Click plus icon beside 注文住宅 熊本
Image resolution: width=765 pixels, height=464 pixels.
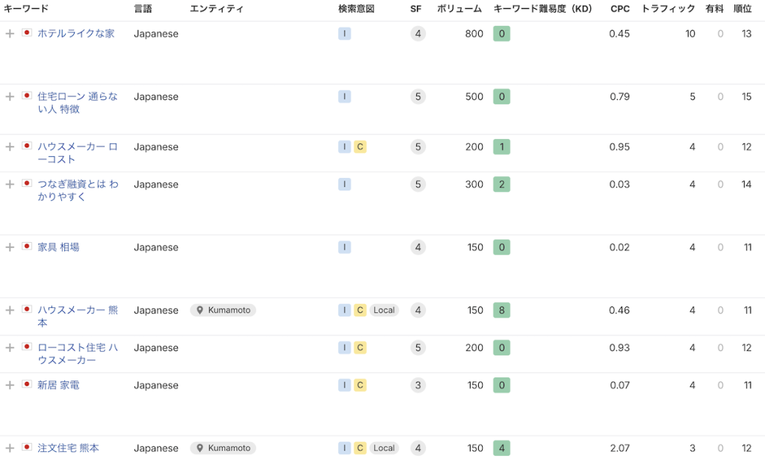[x=10, y=448]
